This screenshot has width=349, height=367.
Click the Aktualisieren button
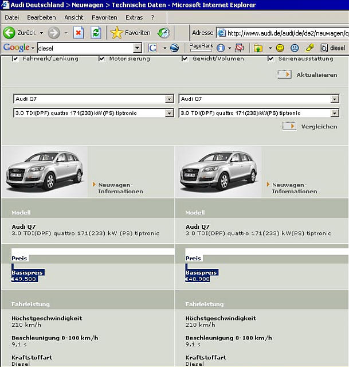click(x=308, y=75)
